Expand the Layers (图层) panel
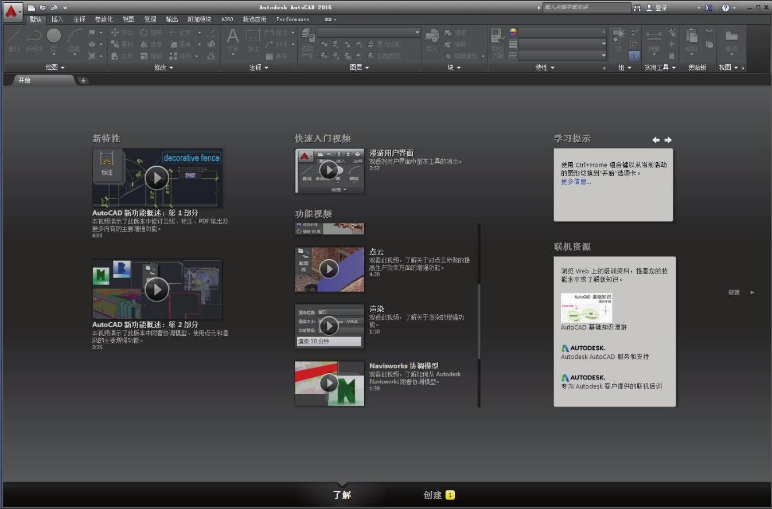772x509 pixels. pyautogui.click(x=360, y=67)
